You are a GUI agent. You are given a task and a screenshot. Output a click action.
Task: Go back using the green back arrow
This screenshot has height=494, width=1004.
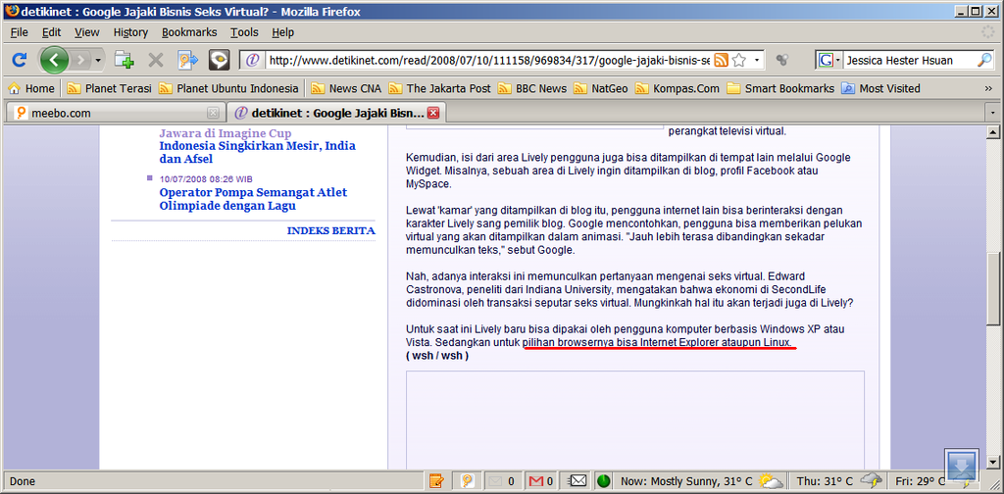coord(55,60)
